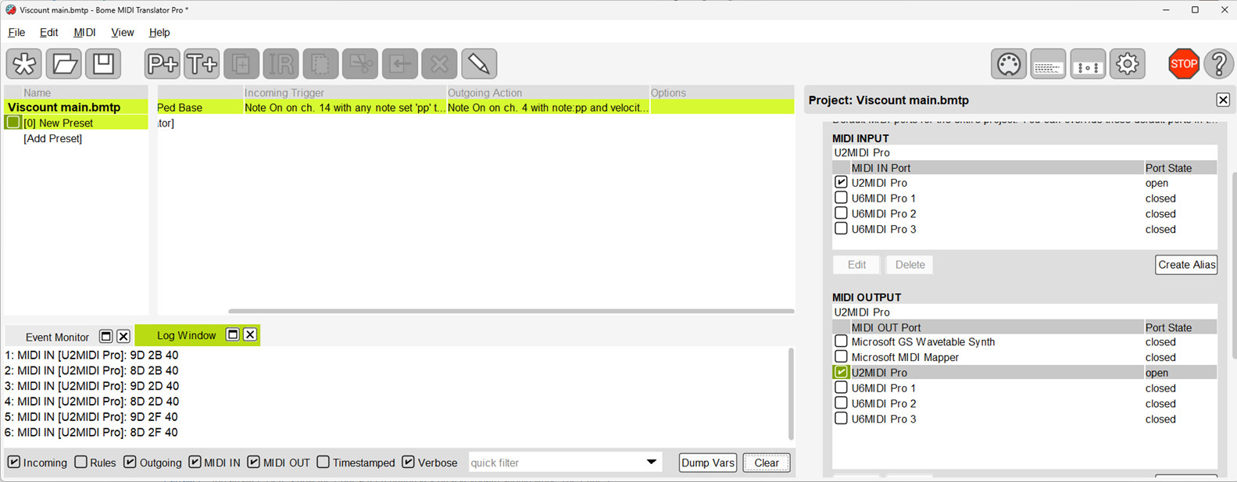1237x482 pixels.
Task: Enable U6MIDI Pro 1 MIDI input port
Action: click(841, 198)
